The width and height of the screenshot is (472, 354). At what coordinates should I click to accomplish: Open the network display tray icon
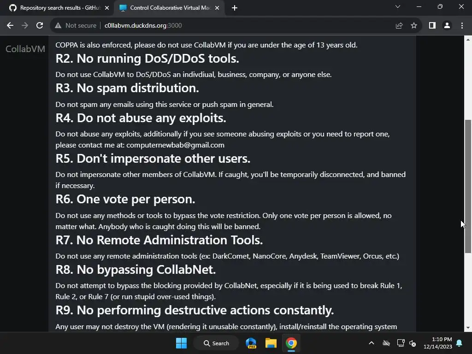pyautogui.click(x=401, y=343)
